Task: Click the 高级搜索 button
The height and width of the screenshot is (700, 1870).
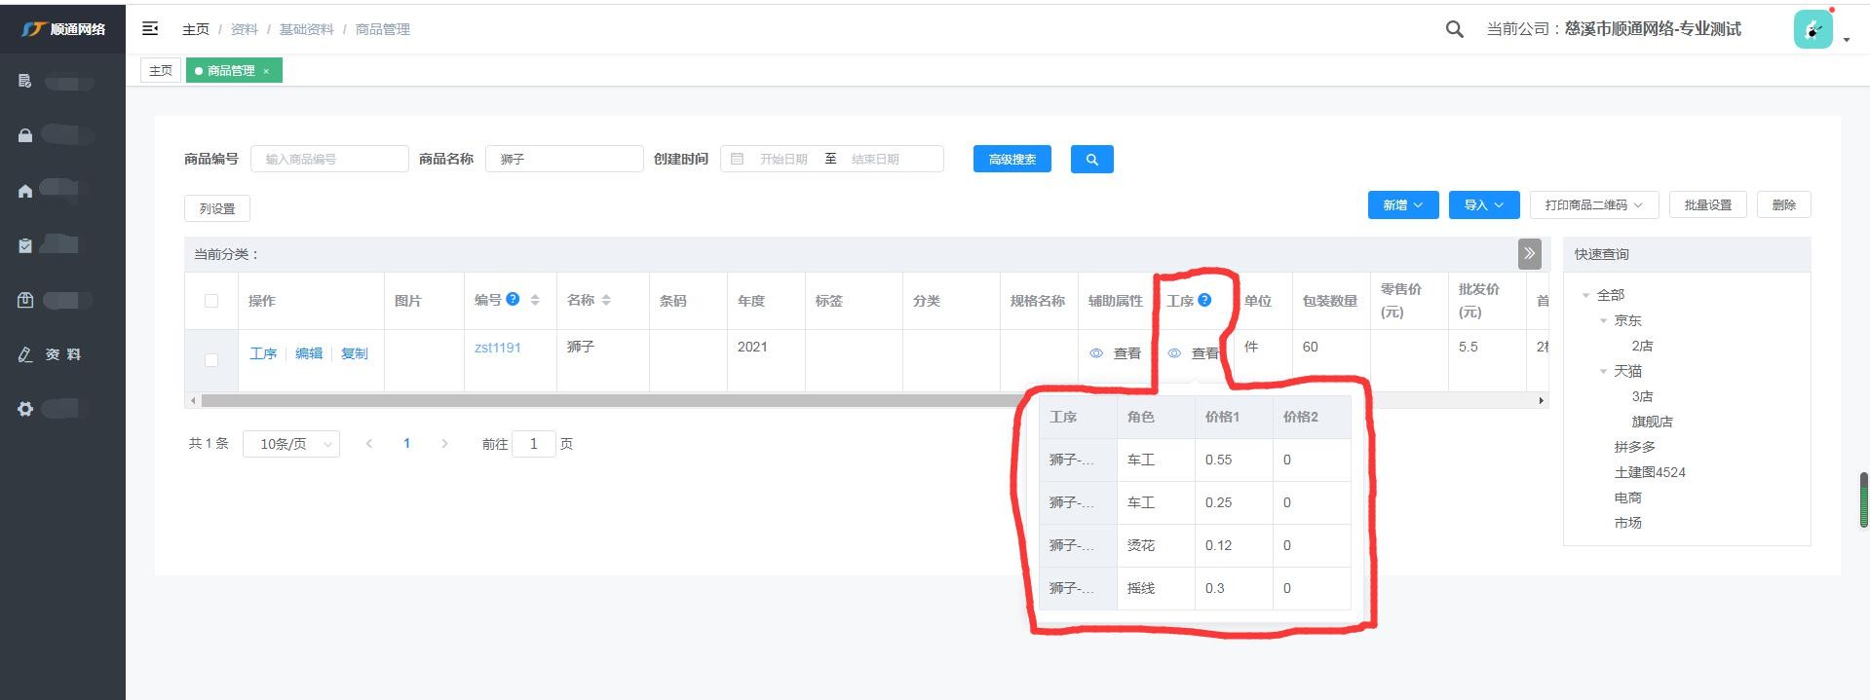Action: [1011, 159]
